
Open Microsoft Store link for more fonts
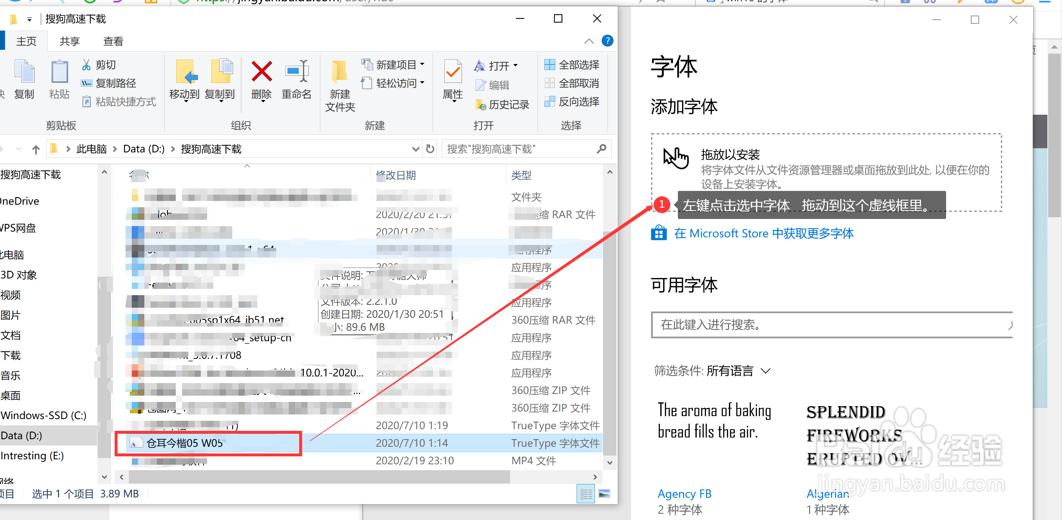click(x=764, y=233)
